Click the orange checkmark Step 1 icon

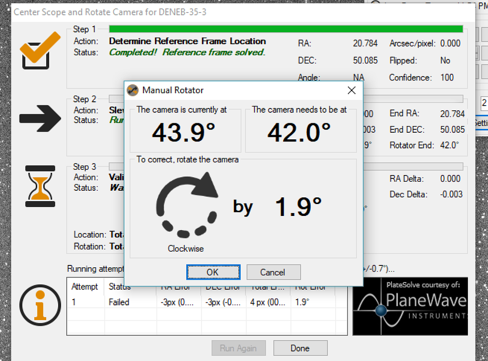tap(40, 51)
